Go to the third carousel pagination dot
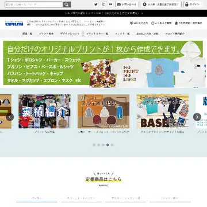The image size is (207, 207). (x=103, y=145)
